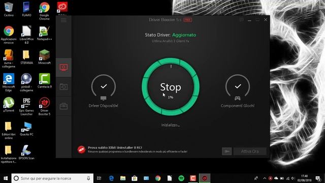
Task: Open the STEFANIA folder on desktop
Action: [26, 57]
